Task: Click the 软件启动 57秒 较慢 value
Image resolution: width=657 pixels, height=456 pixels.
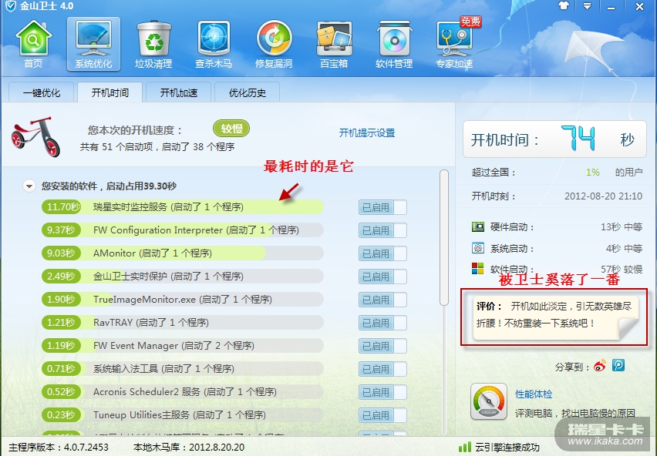Action: tap(622, 269)
